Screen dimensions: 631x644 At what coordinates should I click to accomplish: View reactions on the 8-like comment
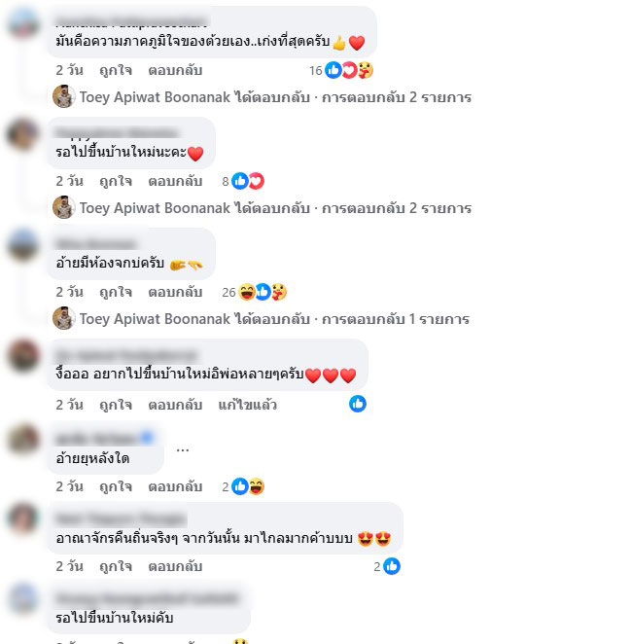pos(243,181)
